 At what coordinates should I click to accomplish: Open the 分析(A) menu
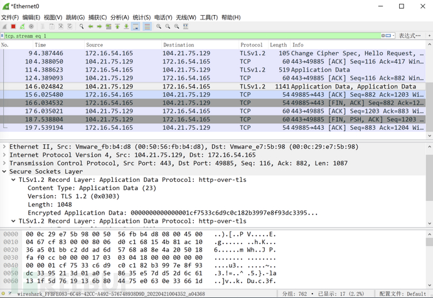click(120, 18)
